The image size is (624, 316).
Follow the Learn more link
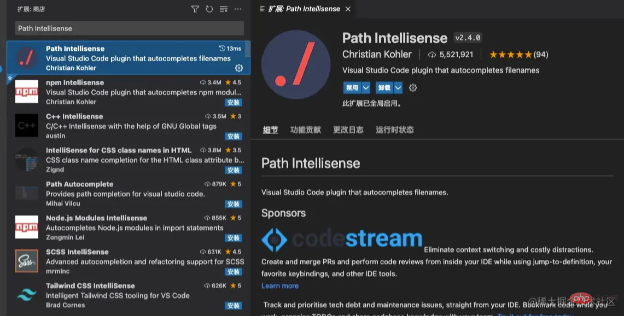pos(280,286)
